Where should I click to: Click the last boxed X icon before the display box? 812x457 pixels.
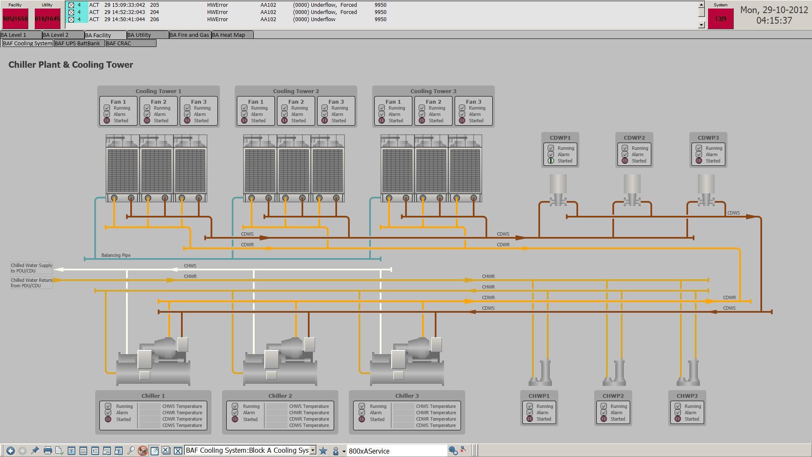tap(178, 451)
